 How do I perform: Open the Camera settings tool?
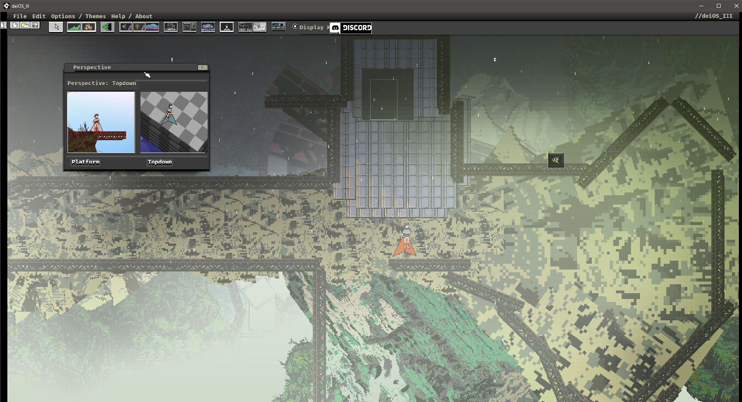click(x=171, y=27)
